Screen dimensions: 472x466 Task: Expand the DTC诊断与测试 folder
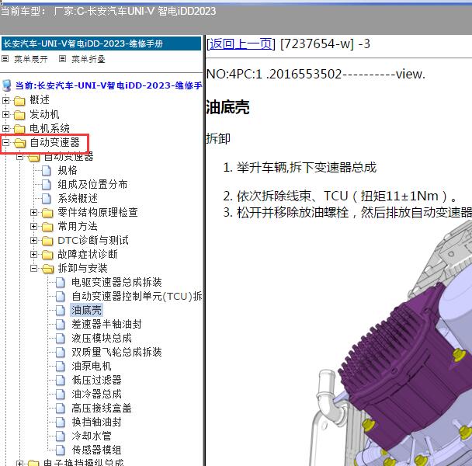[x=33, y=241]
